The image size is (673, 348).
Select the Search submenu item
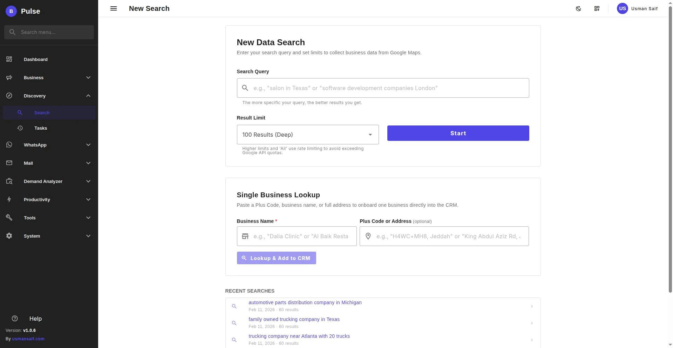(49, 112)
